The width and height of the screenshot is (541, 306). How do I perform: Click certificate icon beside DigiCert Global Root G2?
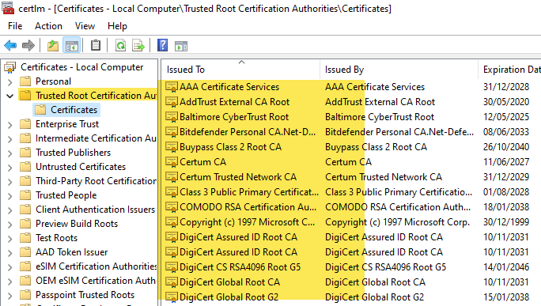click(x=172, y=297)
